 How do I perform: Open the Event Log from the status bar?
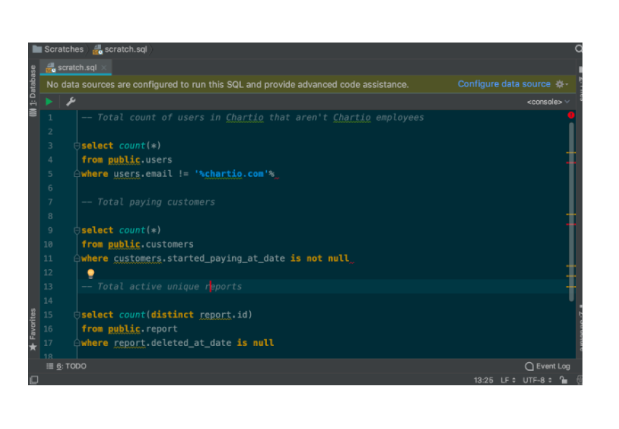click(547, 366)
